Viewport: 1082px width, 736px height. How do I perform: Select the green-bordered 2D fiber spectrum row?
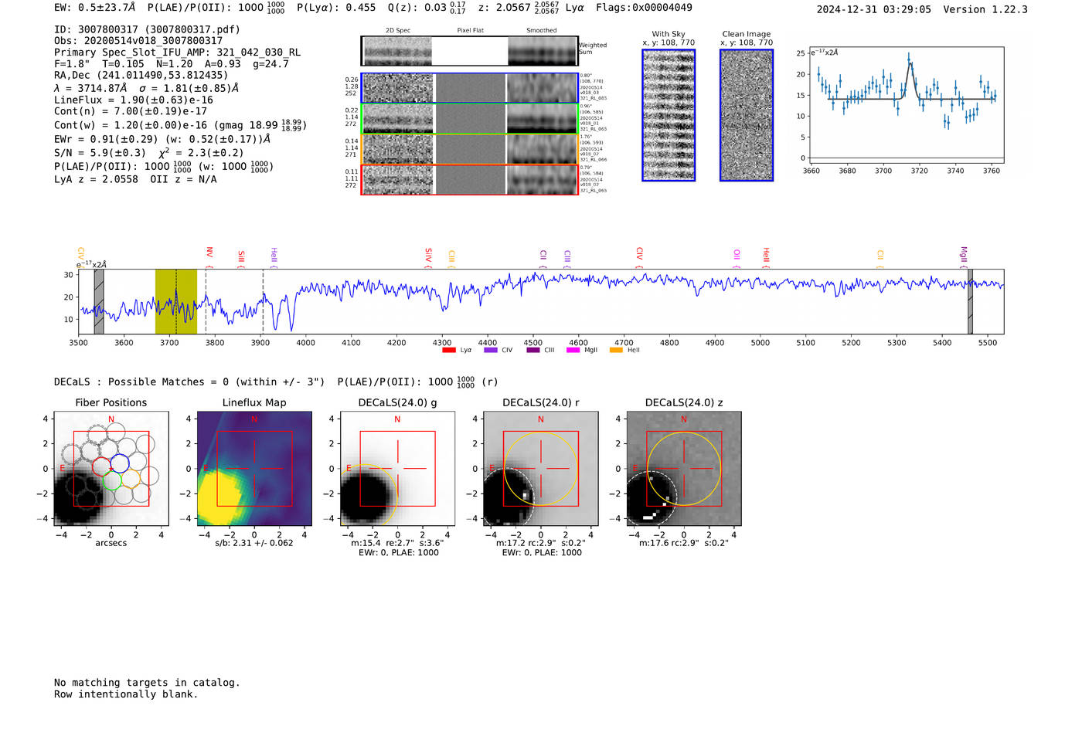pos(470,119)
